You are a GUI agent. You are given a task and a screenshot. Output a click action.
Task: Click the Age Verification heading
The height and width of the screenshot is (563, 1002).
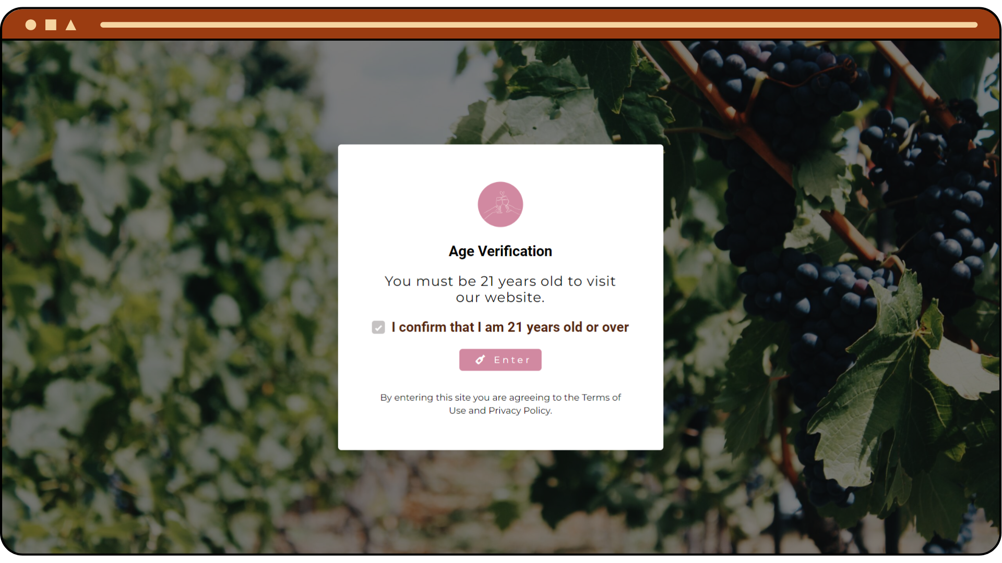click(x=500, y=251)
